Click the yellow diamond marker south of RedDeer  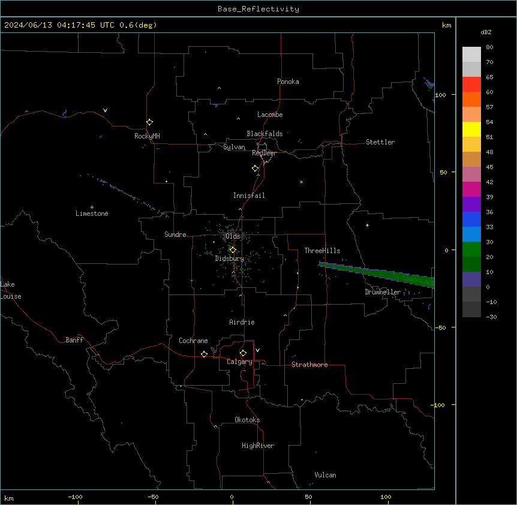coord(256,169)
